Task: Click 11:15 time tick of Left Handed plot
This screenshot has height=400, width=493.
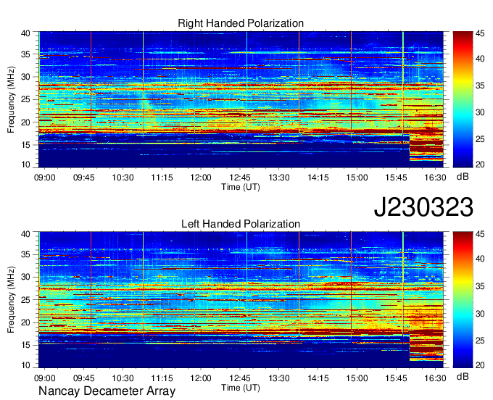Action: [x=162, y=378]
